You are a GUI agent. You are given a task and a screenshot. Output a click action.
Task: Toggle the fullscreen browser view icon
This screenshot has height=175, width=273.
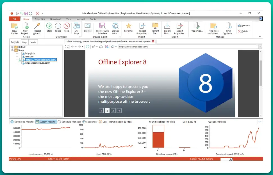(x=67, y=47)
